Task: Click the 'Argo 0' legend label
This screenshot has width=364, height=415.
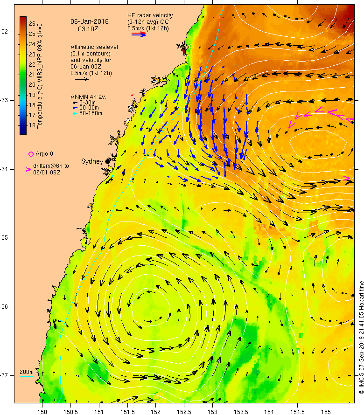Action: pyautogui.click(x=44, y=154)
